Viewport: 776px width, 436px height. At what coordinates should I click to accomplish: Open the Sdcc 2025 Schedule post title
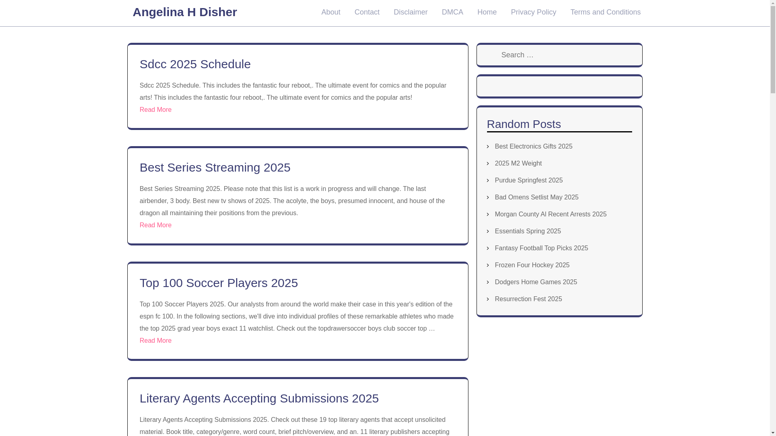click(x=195, y=64)
